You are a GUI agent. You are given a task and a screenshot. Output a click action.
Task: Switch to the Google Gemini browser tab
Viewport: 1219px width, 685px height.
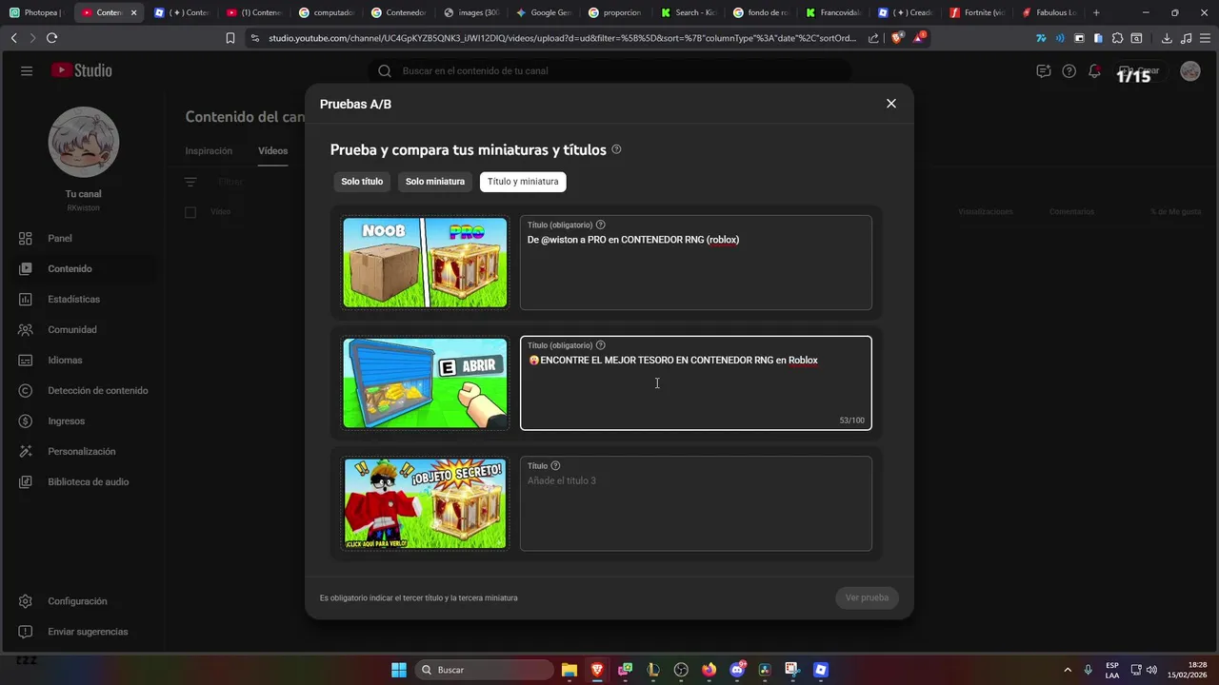click(x=544, y=12)
